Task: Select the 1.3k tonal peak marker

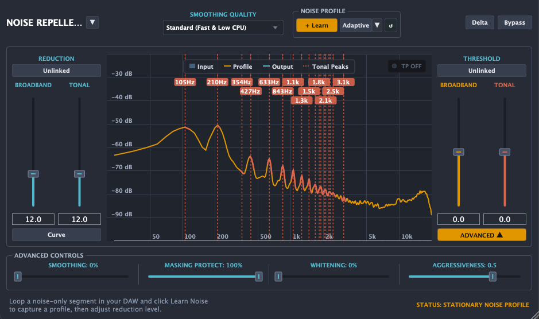Action: coord(301,101)
